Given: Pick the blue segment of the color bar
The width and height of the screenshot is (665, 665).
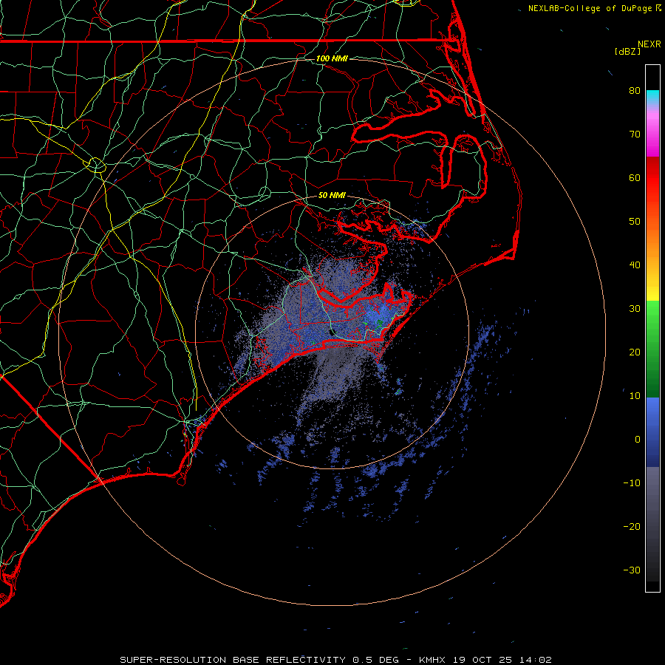Looking at the screenshot, I should 652,432.
